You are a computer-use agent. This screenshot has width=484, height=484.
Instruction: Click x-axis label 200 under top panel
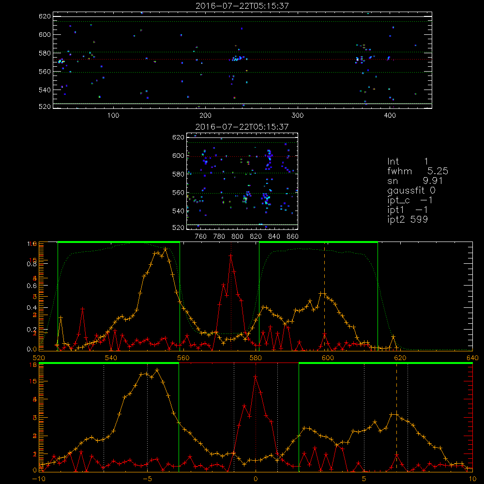tap(206, 116)
